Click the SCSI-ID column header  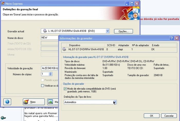click(x=111, y=45)
